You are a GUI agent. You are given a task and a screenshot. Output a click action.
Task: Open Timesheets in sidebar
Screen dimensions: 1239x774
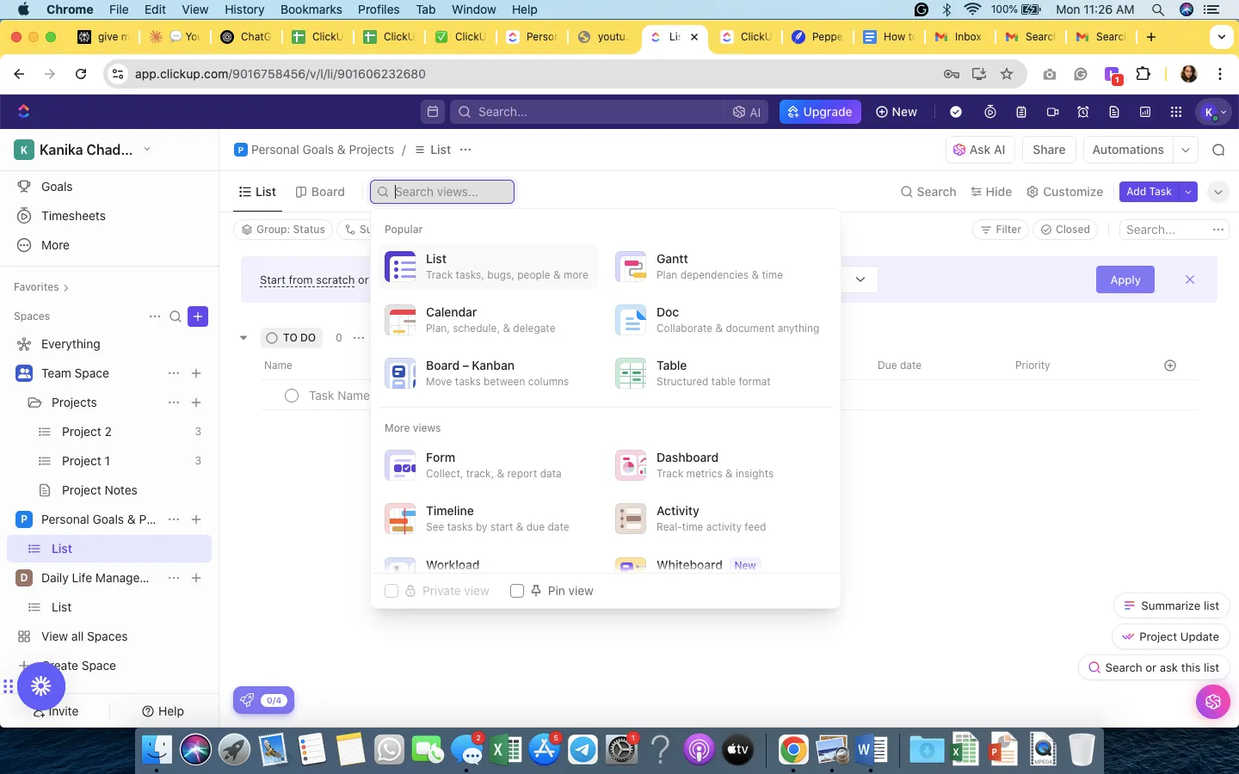coord(73,216)
